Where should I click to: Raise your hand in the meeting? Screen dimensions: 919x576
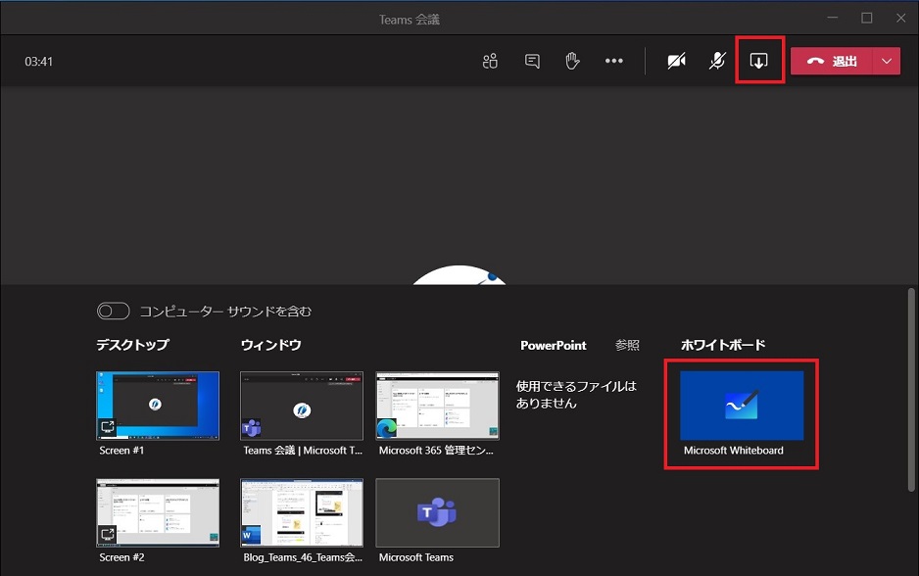click(572, 61)
